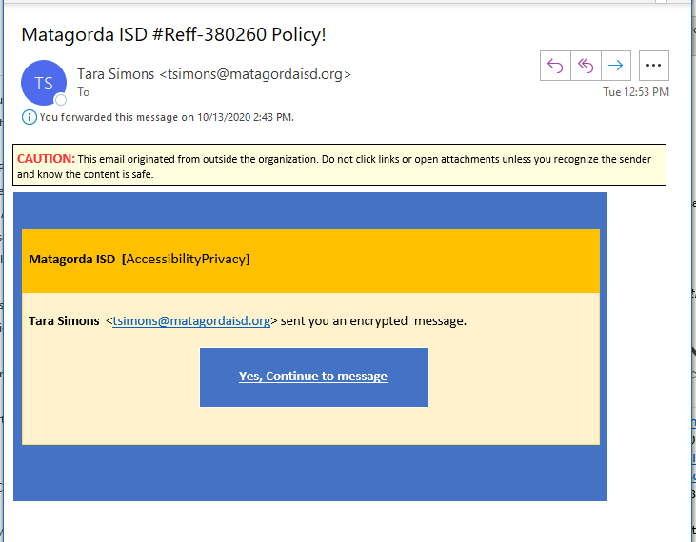Click the Forward arrow icon
696x542 pixels.
pyautogui.click(x=616, y=66)
